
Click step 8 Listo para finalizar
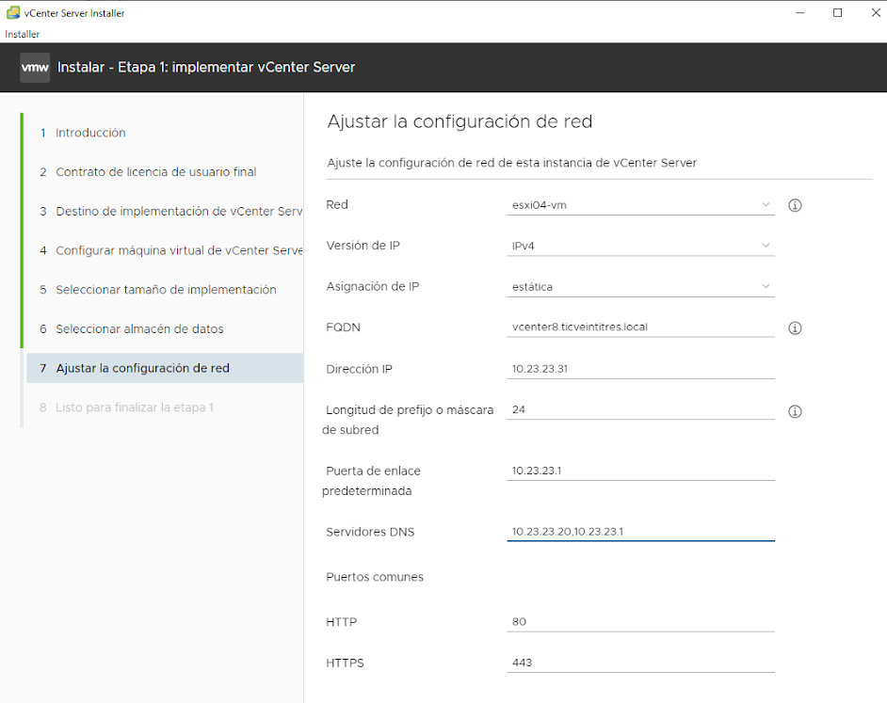pyautogui.click(x=126, y=407)
